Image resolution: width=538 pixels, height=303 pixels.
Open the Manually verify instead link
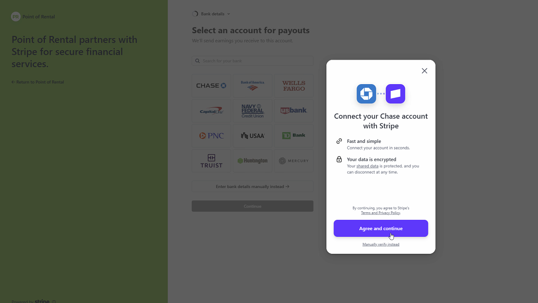coord(381,244)
